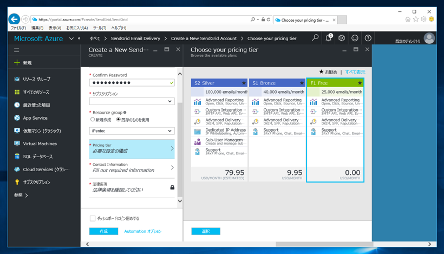Select the 既存のものを使用 radio button

click(119, 120)
